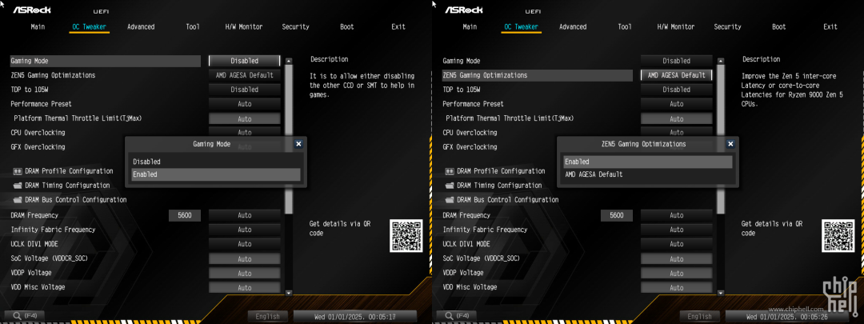Open H/W Monitor tab in right screen
The width and height of the screenshot is (864, 324).
[x=676, y=26]
